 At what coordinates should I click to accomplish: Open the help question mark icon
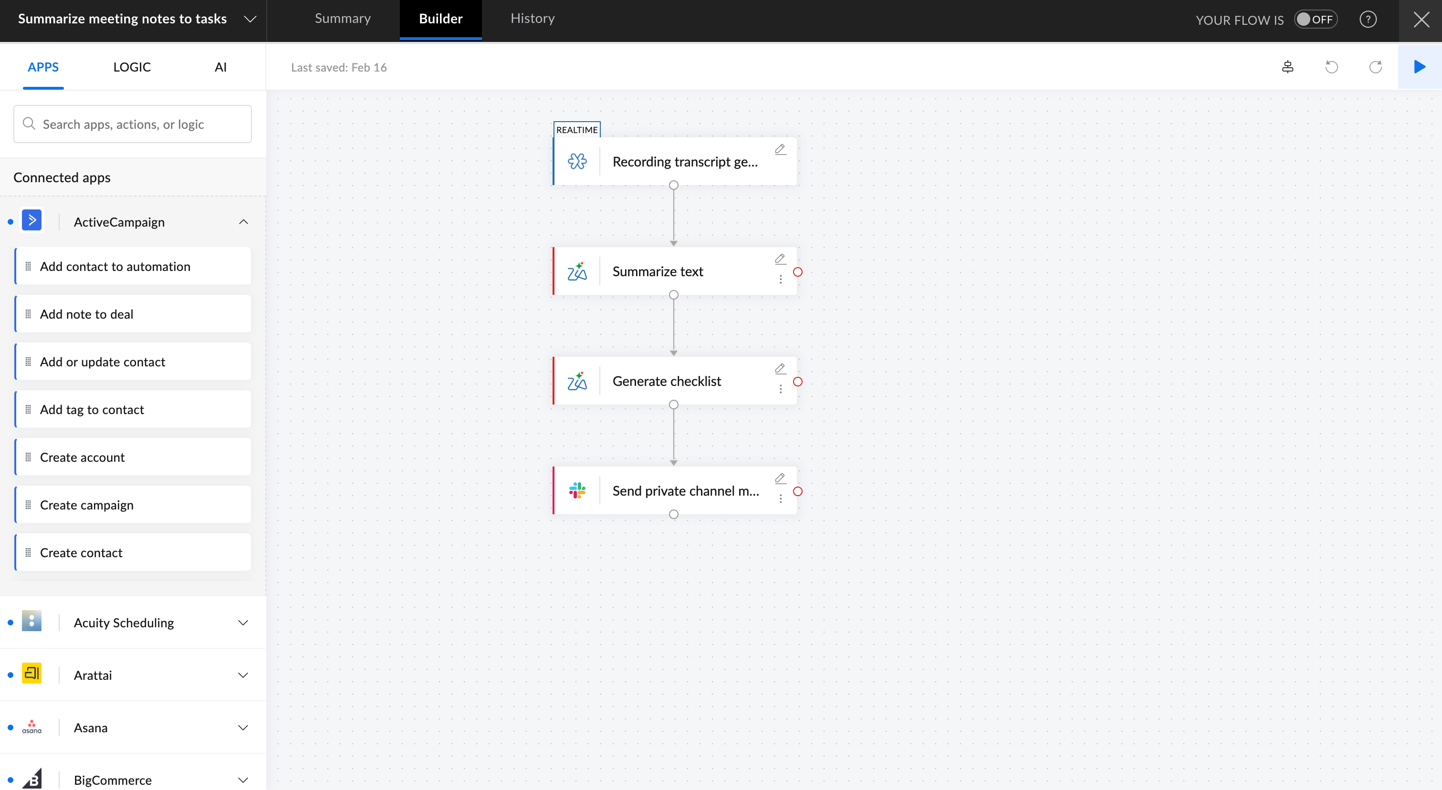(1368, 20)
